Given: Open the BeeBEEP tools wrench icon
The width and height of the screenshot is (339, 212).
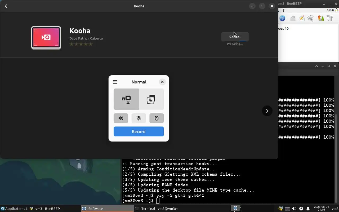Looking at the screenshot, I should click(310, 18).
